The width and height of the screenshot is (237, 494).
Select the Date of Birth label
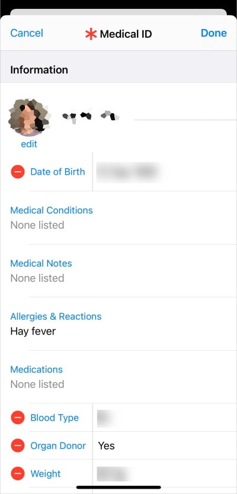(x=57, y=172)
